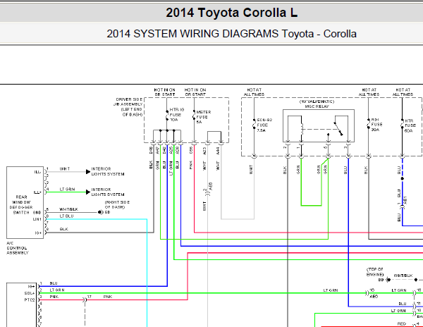Click the 'WHT/BLK' label near top of engine ground
This screenshot has height=327, width=423.
click(403, 276)
